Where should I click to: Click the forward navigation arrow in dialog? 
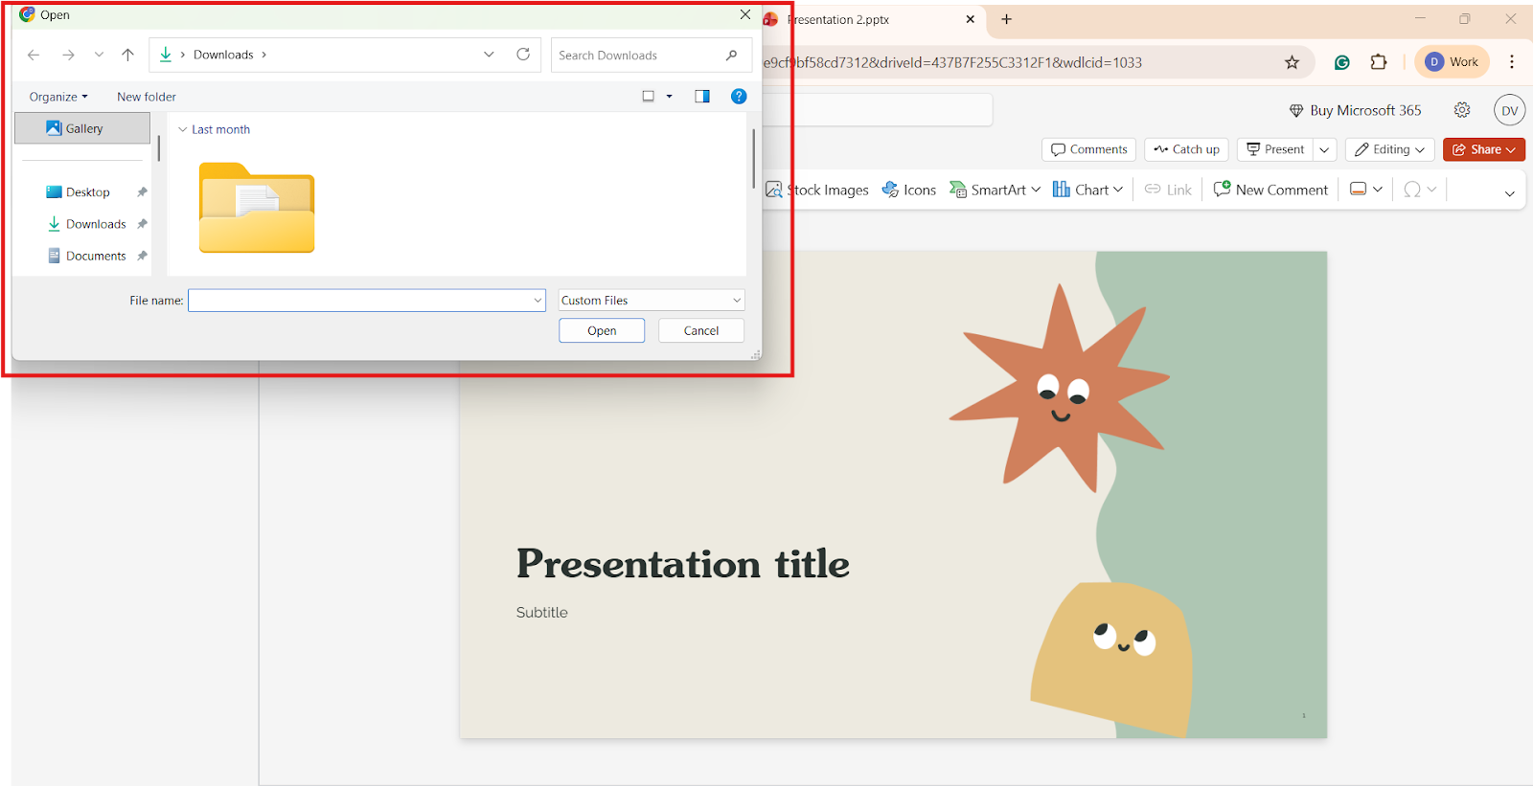point(68,55)
